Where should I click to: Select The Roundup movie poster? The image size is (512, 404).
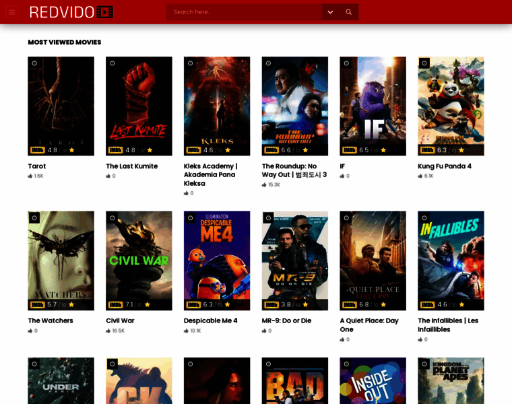tap(295, 106)
